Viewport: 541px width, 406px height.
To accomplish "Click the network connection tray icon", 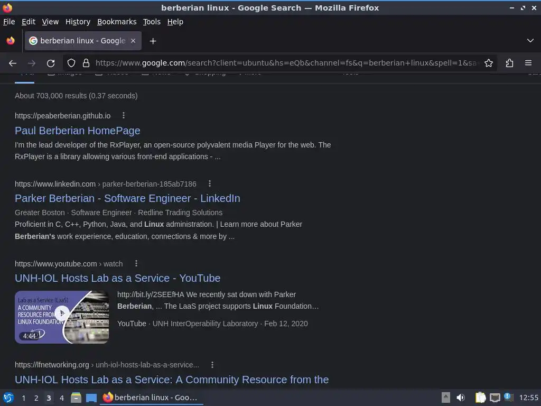I will 495,398.
